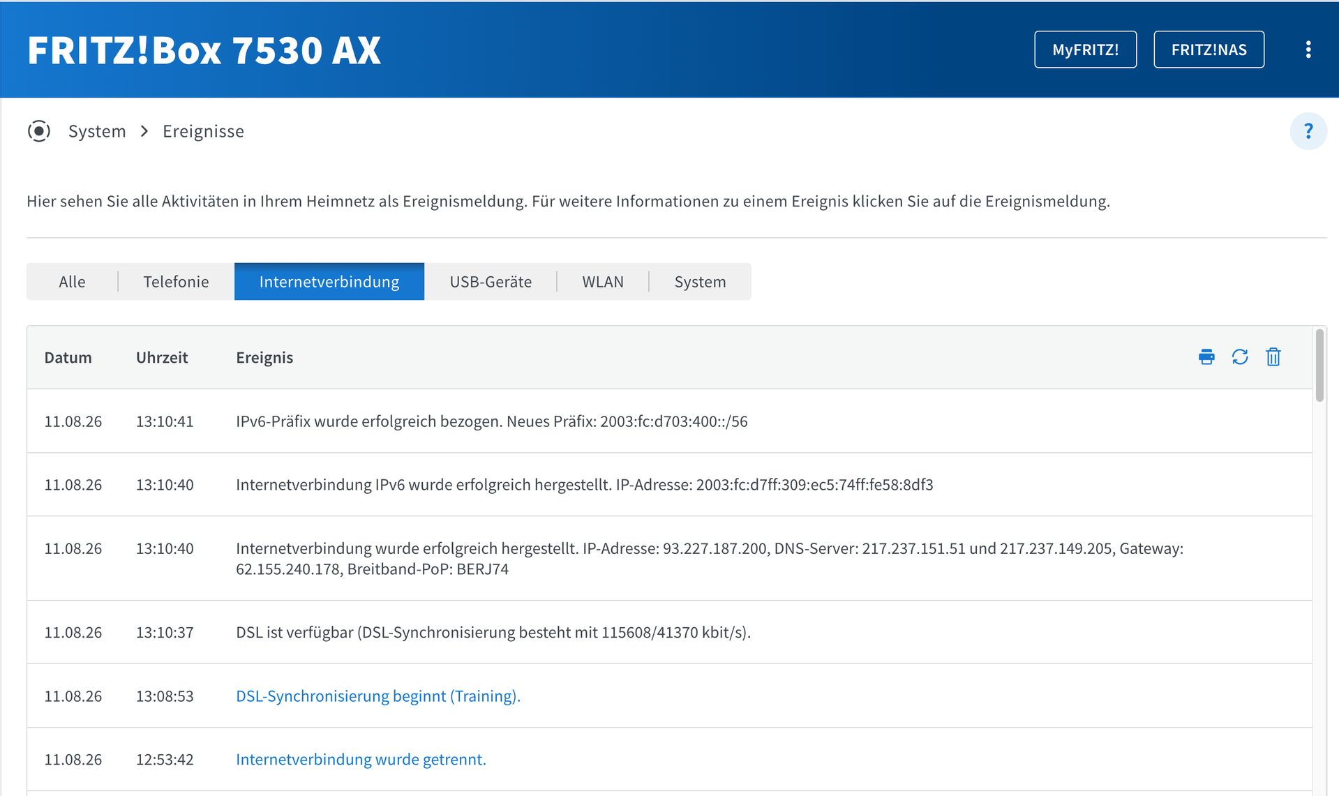Open DSL-Synchronisierung beginnt (Training) event
The height and width of the screenshot is (796, 1339).
(378, 696)
